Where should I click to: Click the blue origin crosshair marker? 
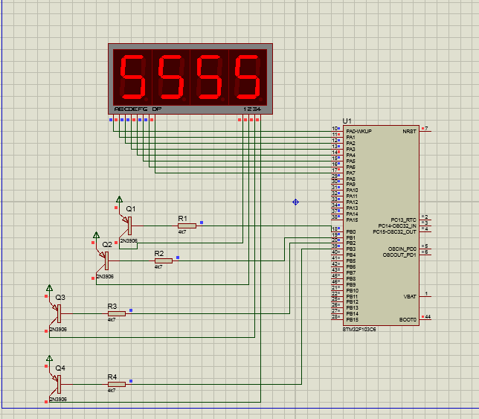pos(295,202)
